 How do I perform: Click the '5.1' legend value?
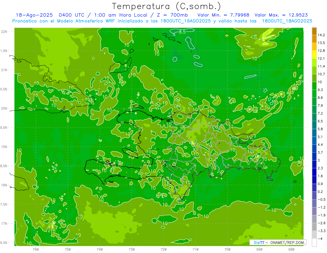pyautogui.click(x=320, y=137)
